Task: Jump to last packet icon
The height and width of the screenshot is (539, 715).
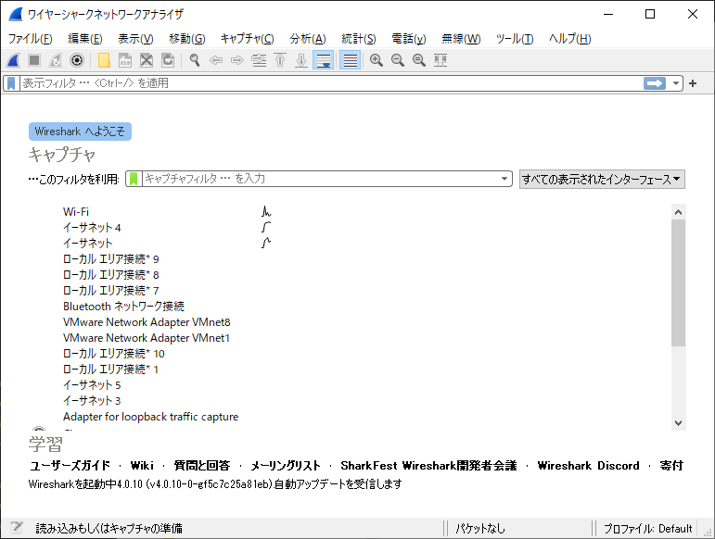Action: pyautogui.click(x=301, y=60)
